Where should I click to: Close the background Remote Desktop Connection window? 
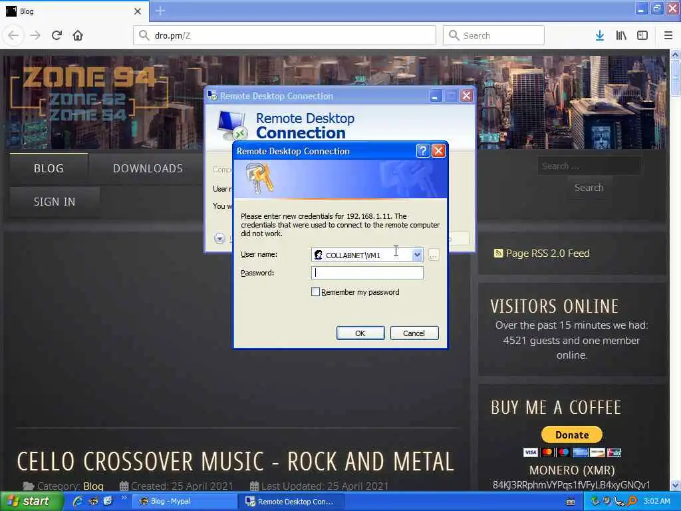coord(466,96)
